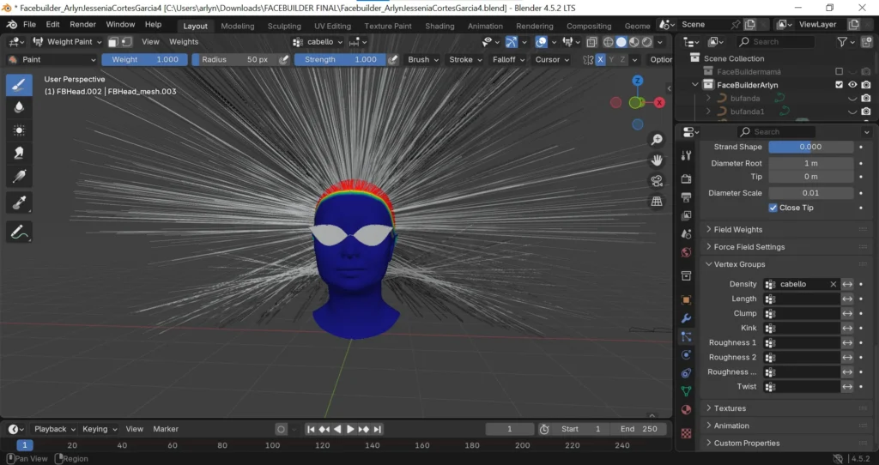Jump to the timeline end frame
Viewport: 879px width, 465px height.
point(378,429)
